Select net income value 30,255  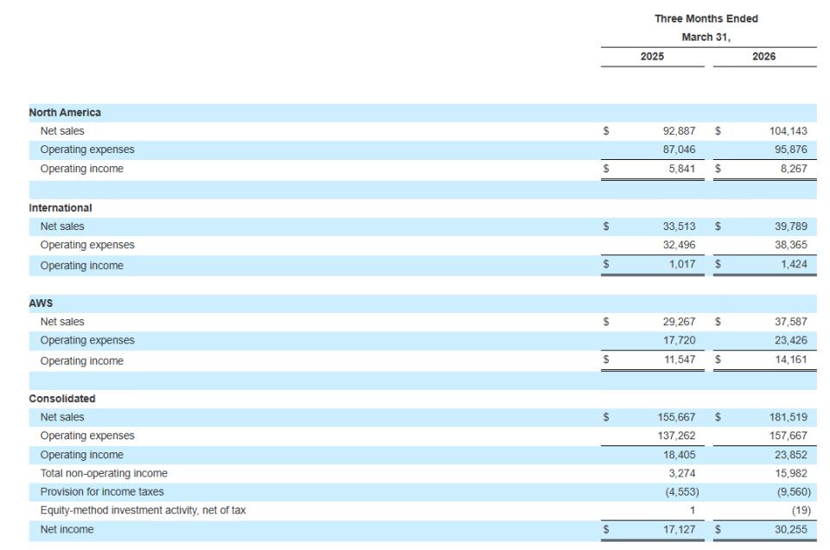791,529
